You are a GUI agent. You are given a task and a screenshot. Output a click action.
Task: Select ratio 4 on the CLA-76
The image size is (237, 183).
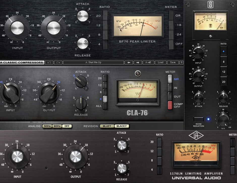pos(105,99)
